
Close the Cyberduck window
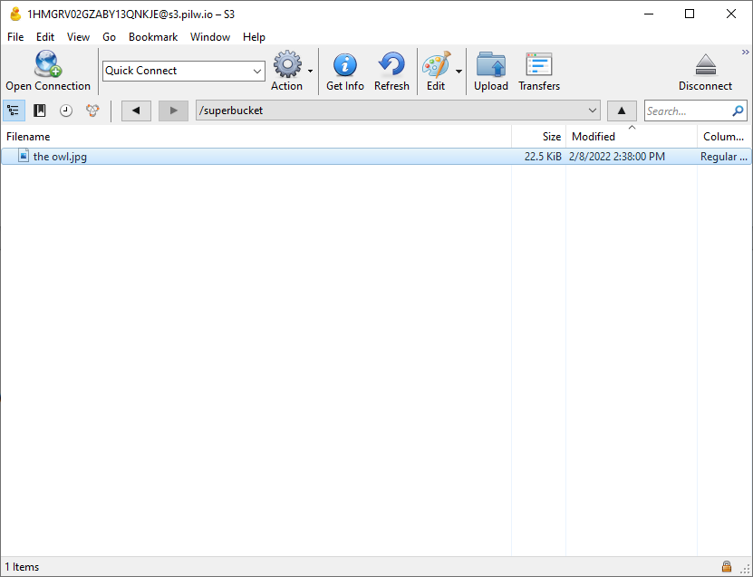tap(731, 14)
